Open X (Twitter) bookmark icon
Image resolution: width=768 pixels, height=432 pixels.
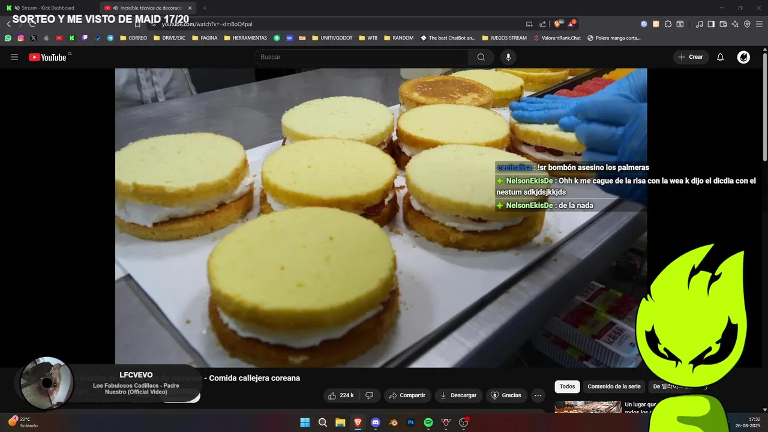point(33,38)
